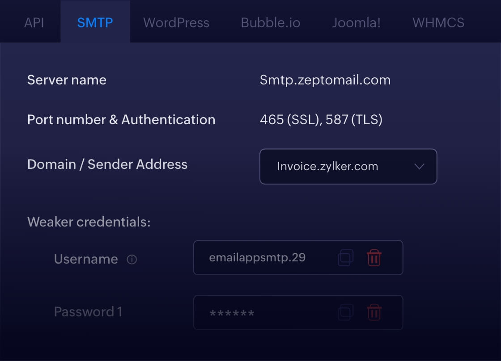Viewport: 501px width, 361px height.
Task: Select the Smtp.zeptomail.com server name text
Action: point(325,80)
